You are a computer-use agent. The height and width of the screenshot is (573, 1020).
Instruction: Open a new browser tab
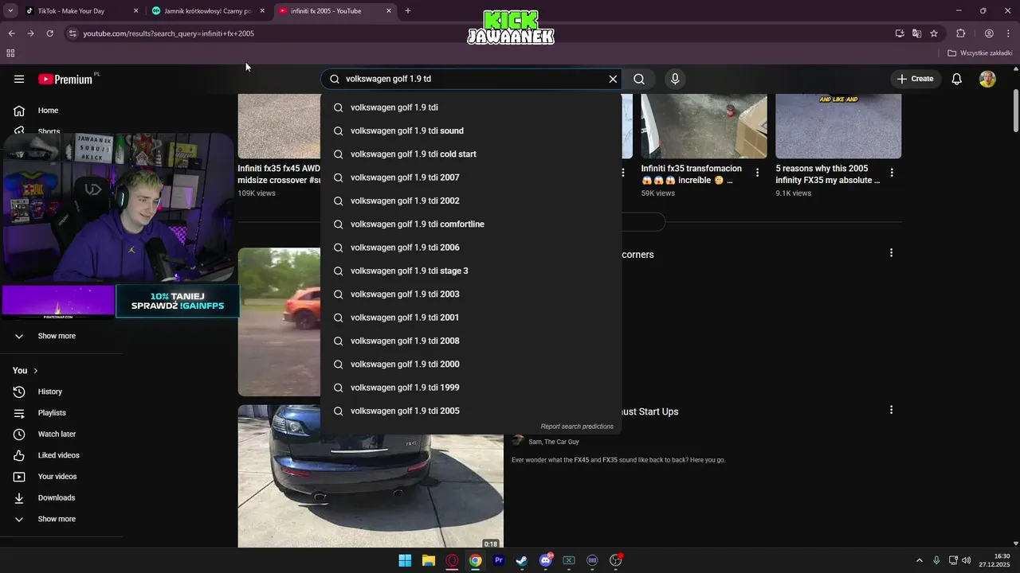(408, 11)
